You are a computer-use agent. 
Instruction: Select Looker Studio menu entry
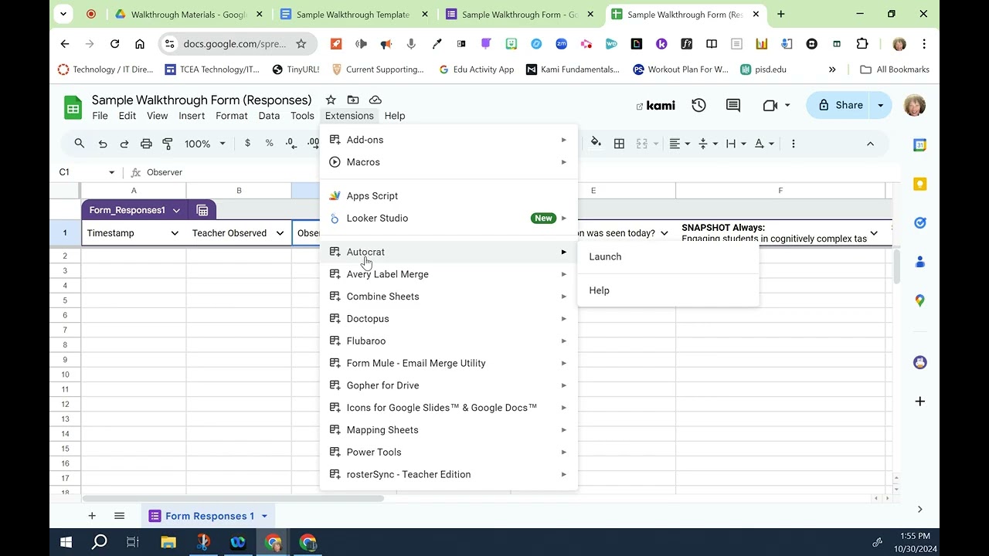coord(449,219)
